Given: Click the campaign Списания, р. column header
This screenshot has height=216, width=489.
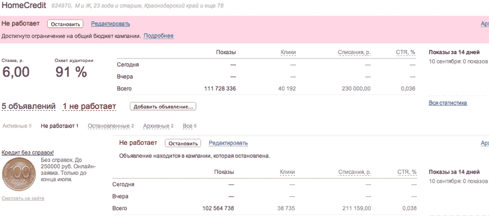Looking at the screenshot, I should point(354,53).
